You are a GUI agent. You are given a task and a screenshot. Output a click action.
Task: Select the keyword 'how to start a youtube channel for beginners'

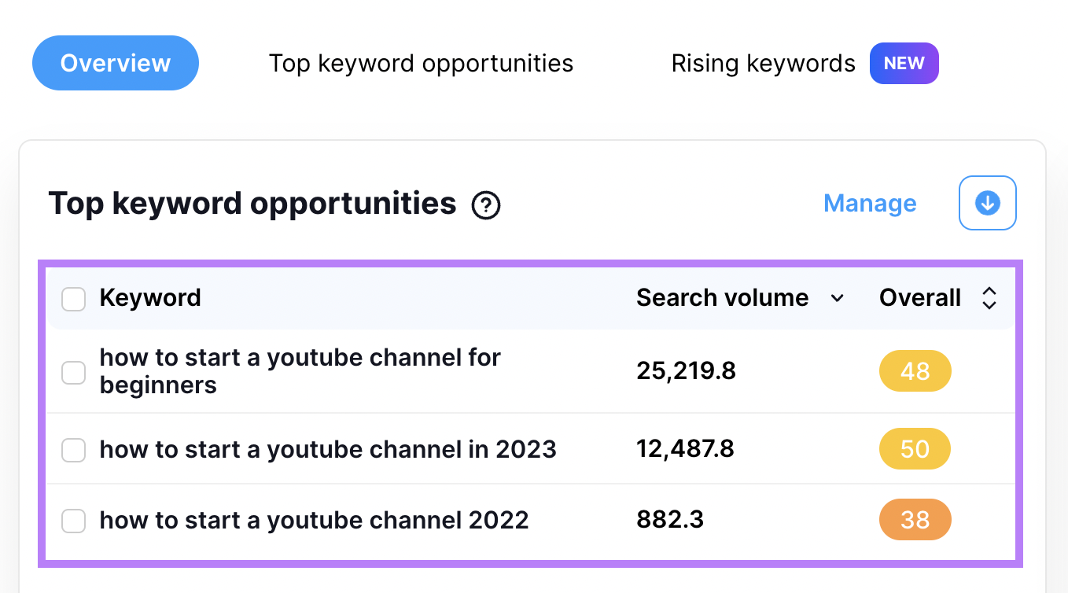[x=300, y=370]
